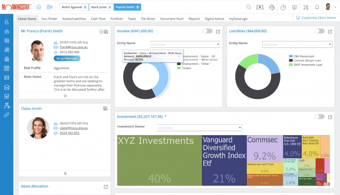Click Colonial Margin Loan legend swatch
The height and width of the screenshot is (195, 340).
(x=291, y=60)
